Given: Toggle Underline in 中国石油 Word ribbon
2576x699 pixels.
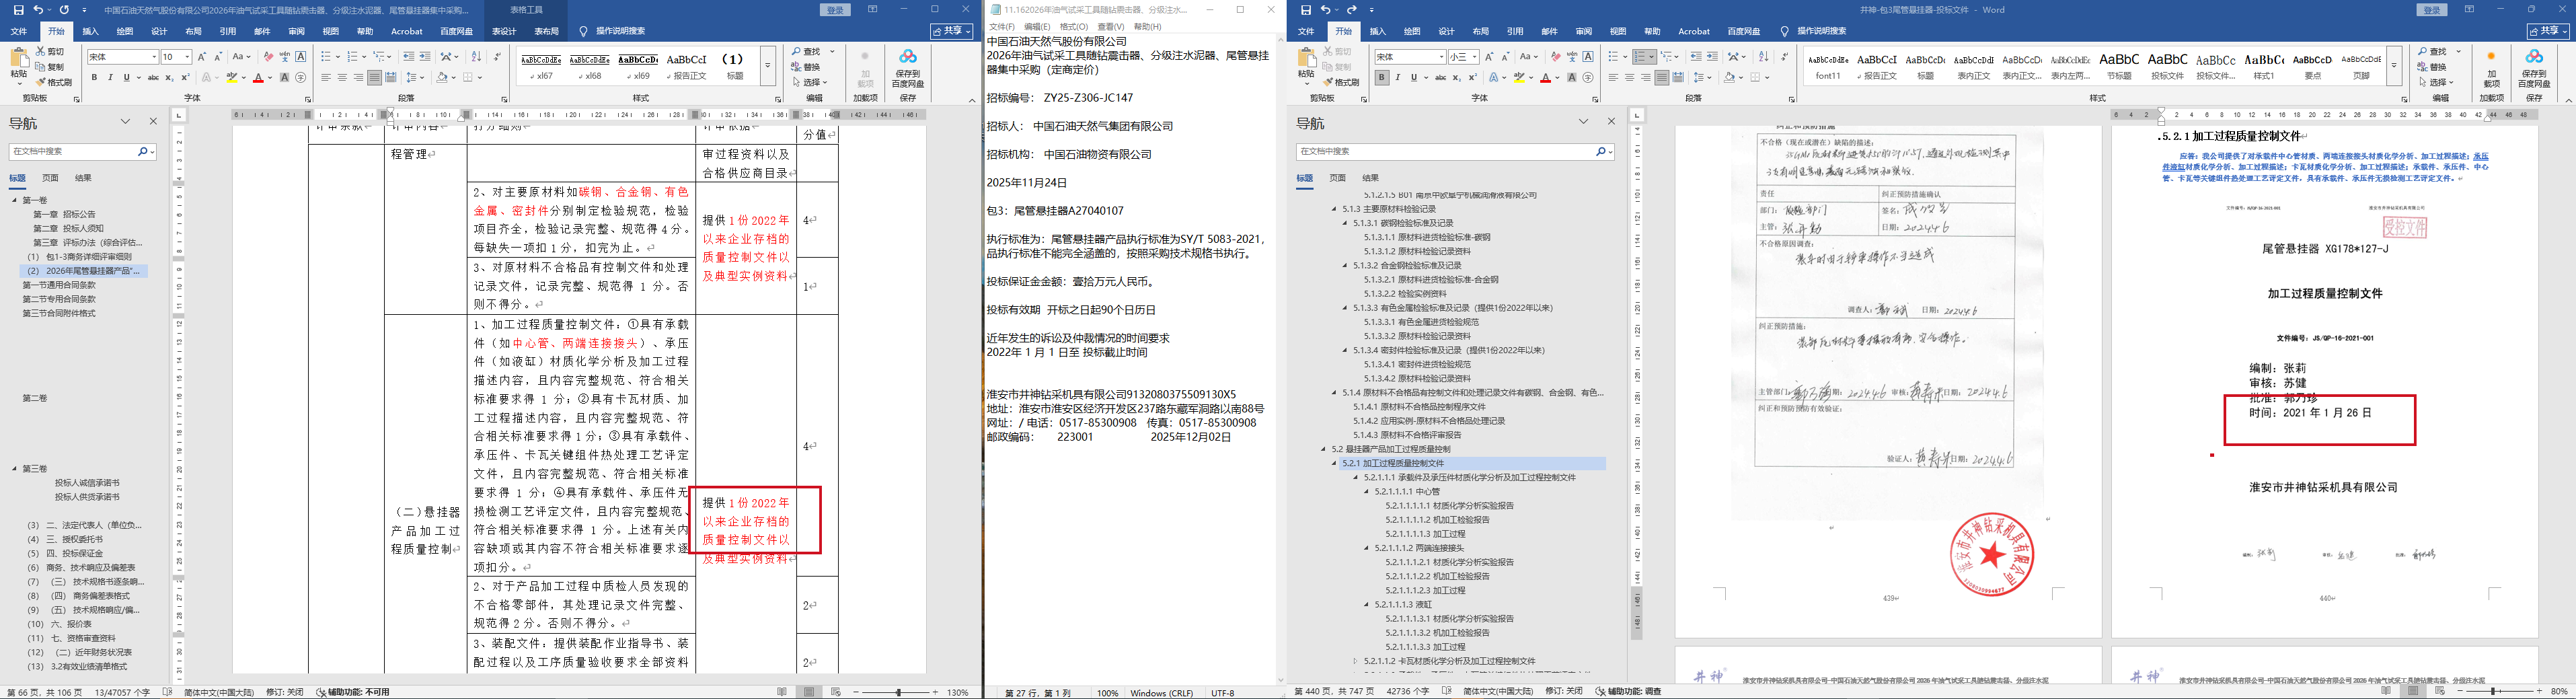Looking at the screenshot, I should pyautogui.click(x=126, y=77).
